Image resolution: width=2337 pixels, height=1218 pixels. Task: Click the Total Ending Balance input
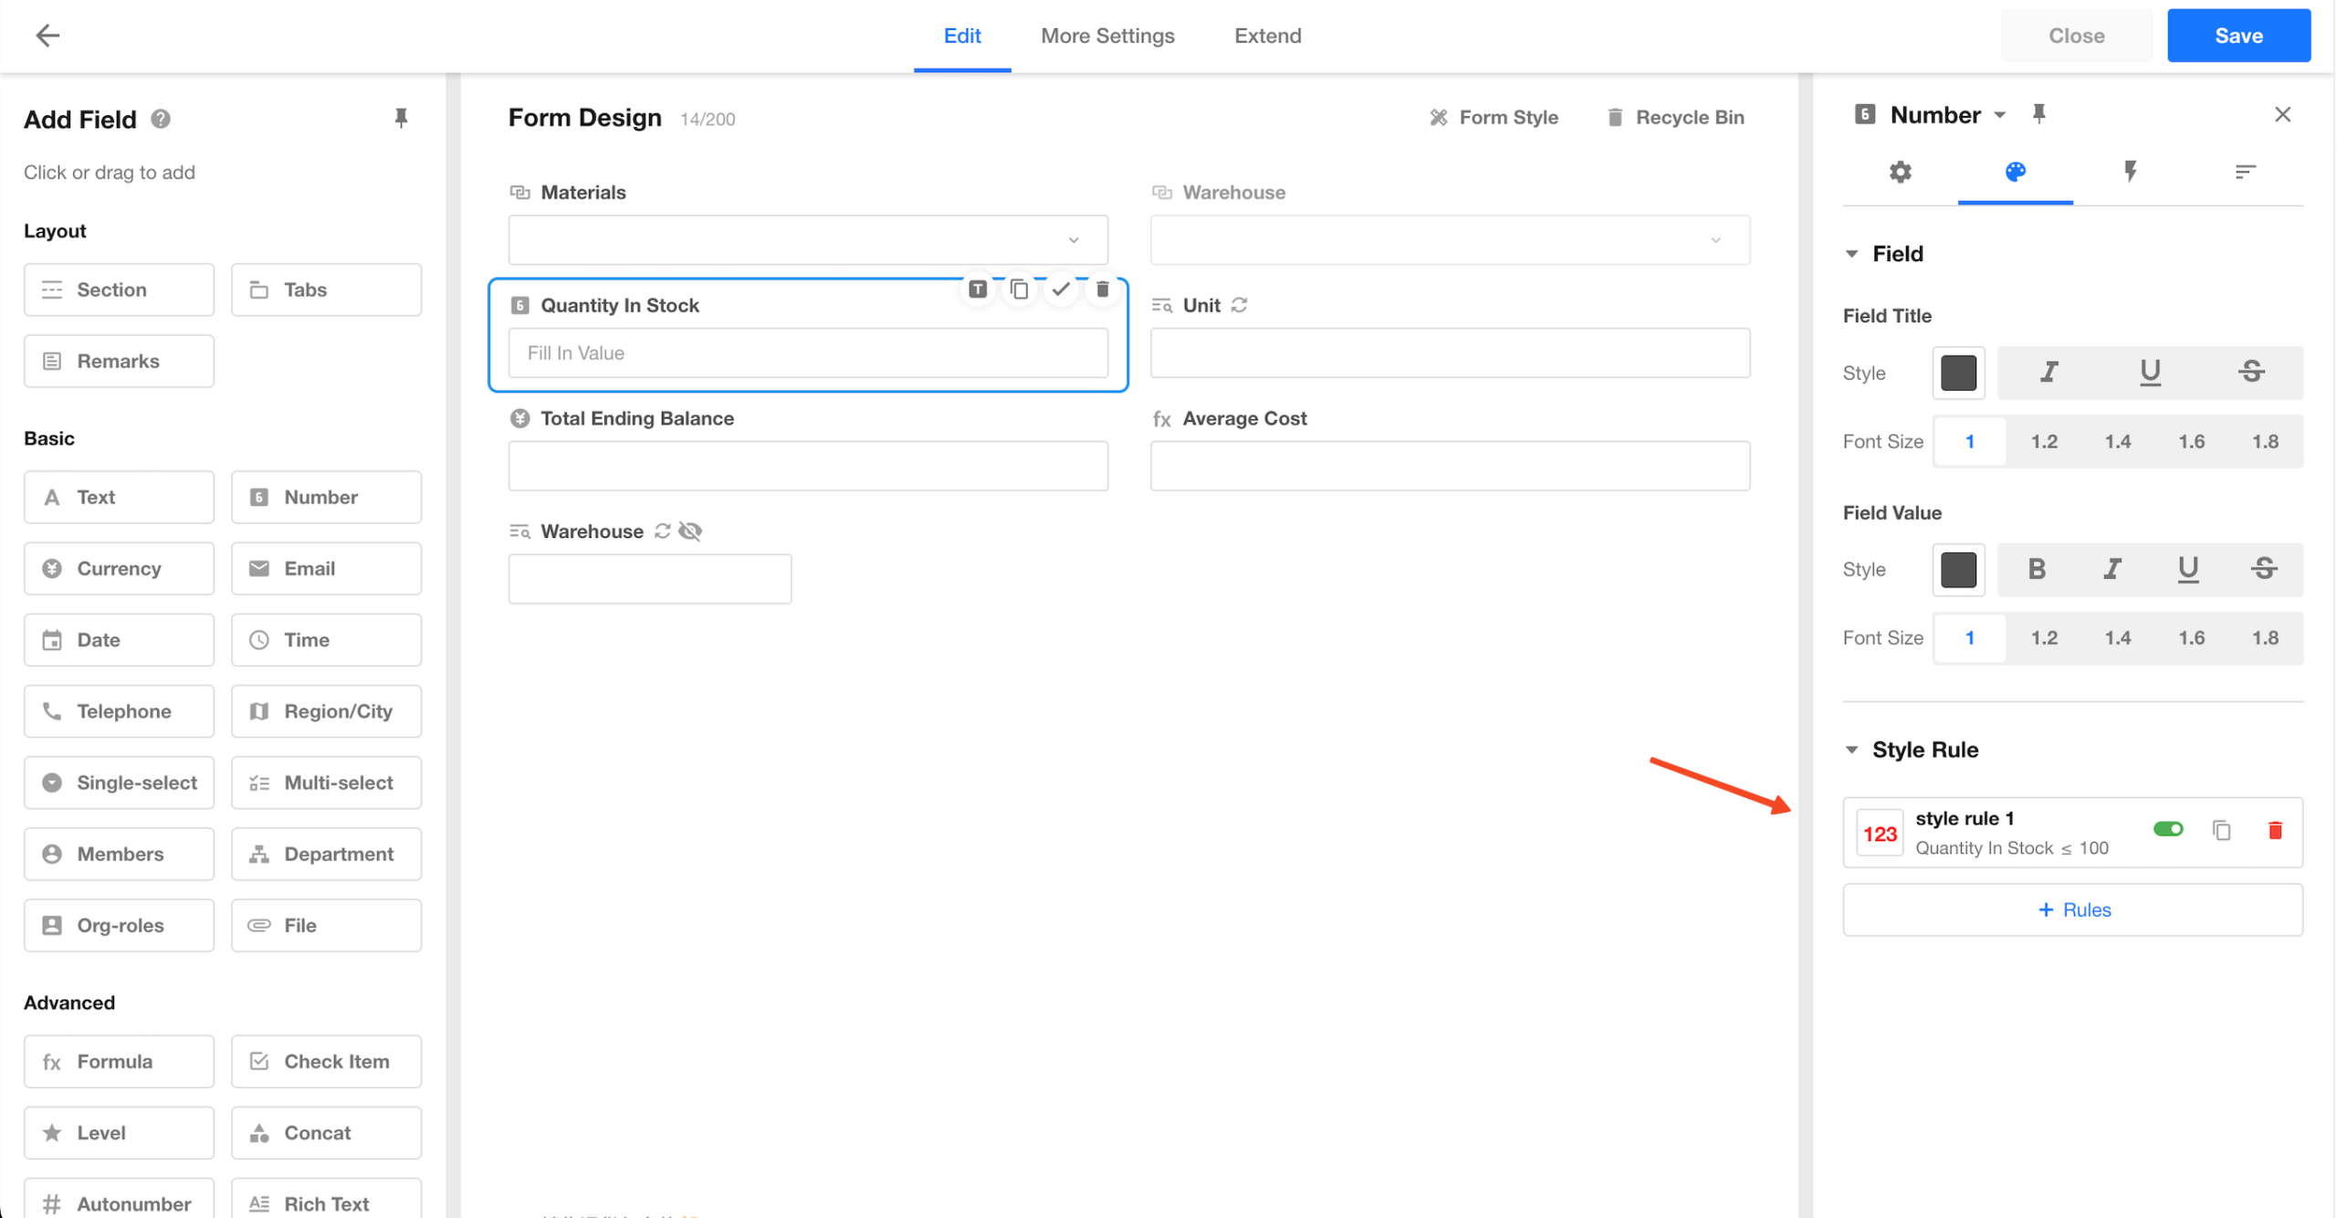pyautogui.click(x=808, y=466)
